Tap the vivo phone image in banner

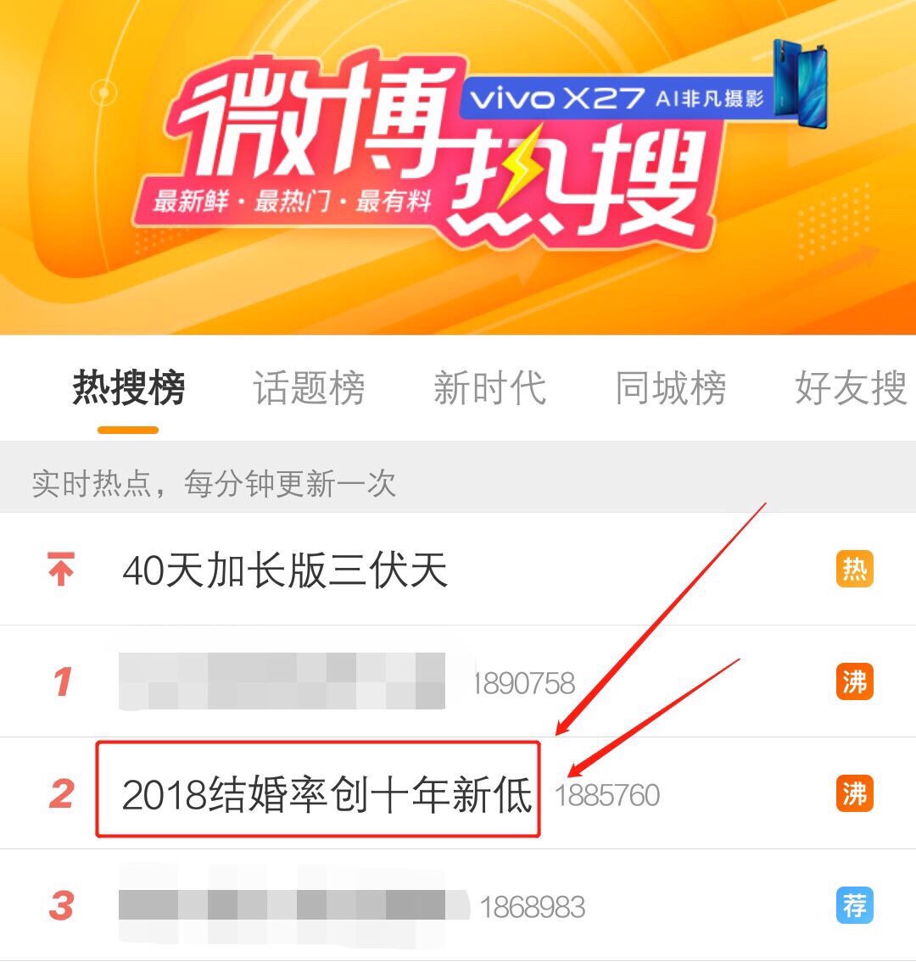click(801, 83)
